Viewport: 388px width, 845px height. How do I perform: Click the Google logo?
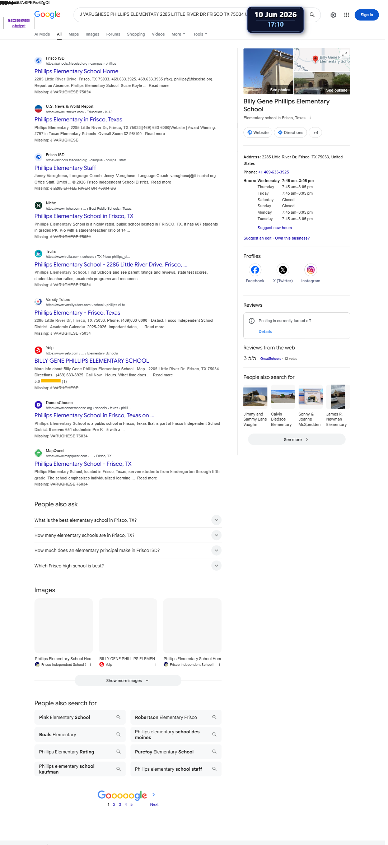tap(47, 15)
